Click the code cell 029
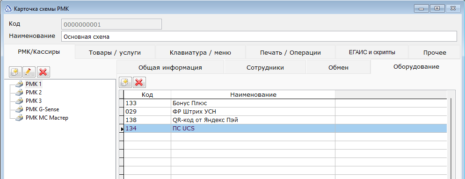Viewport: 465px width, 179px height. [x=147, y=111]
